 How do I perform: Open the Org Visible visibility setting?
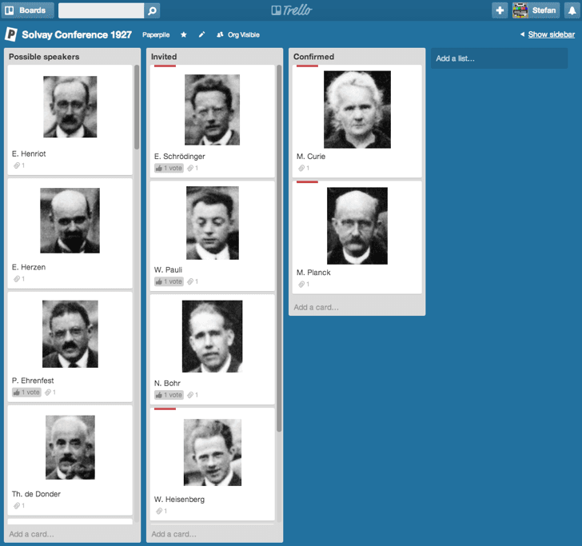(238, 34)
